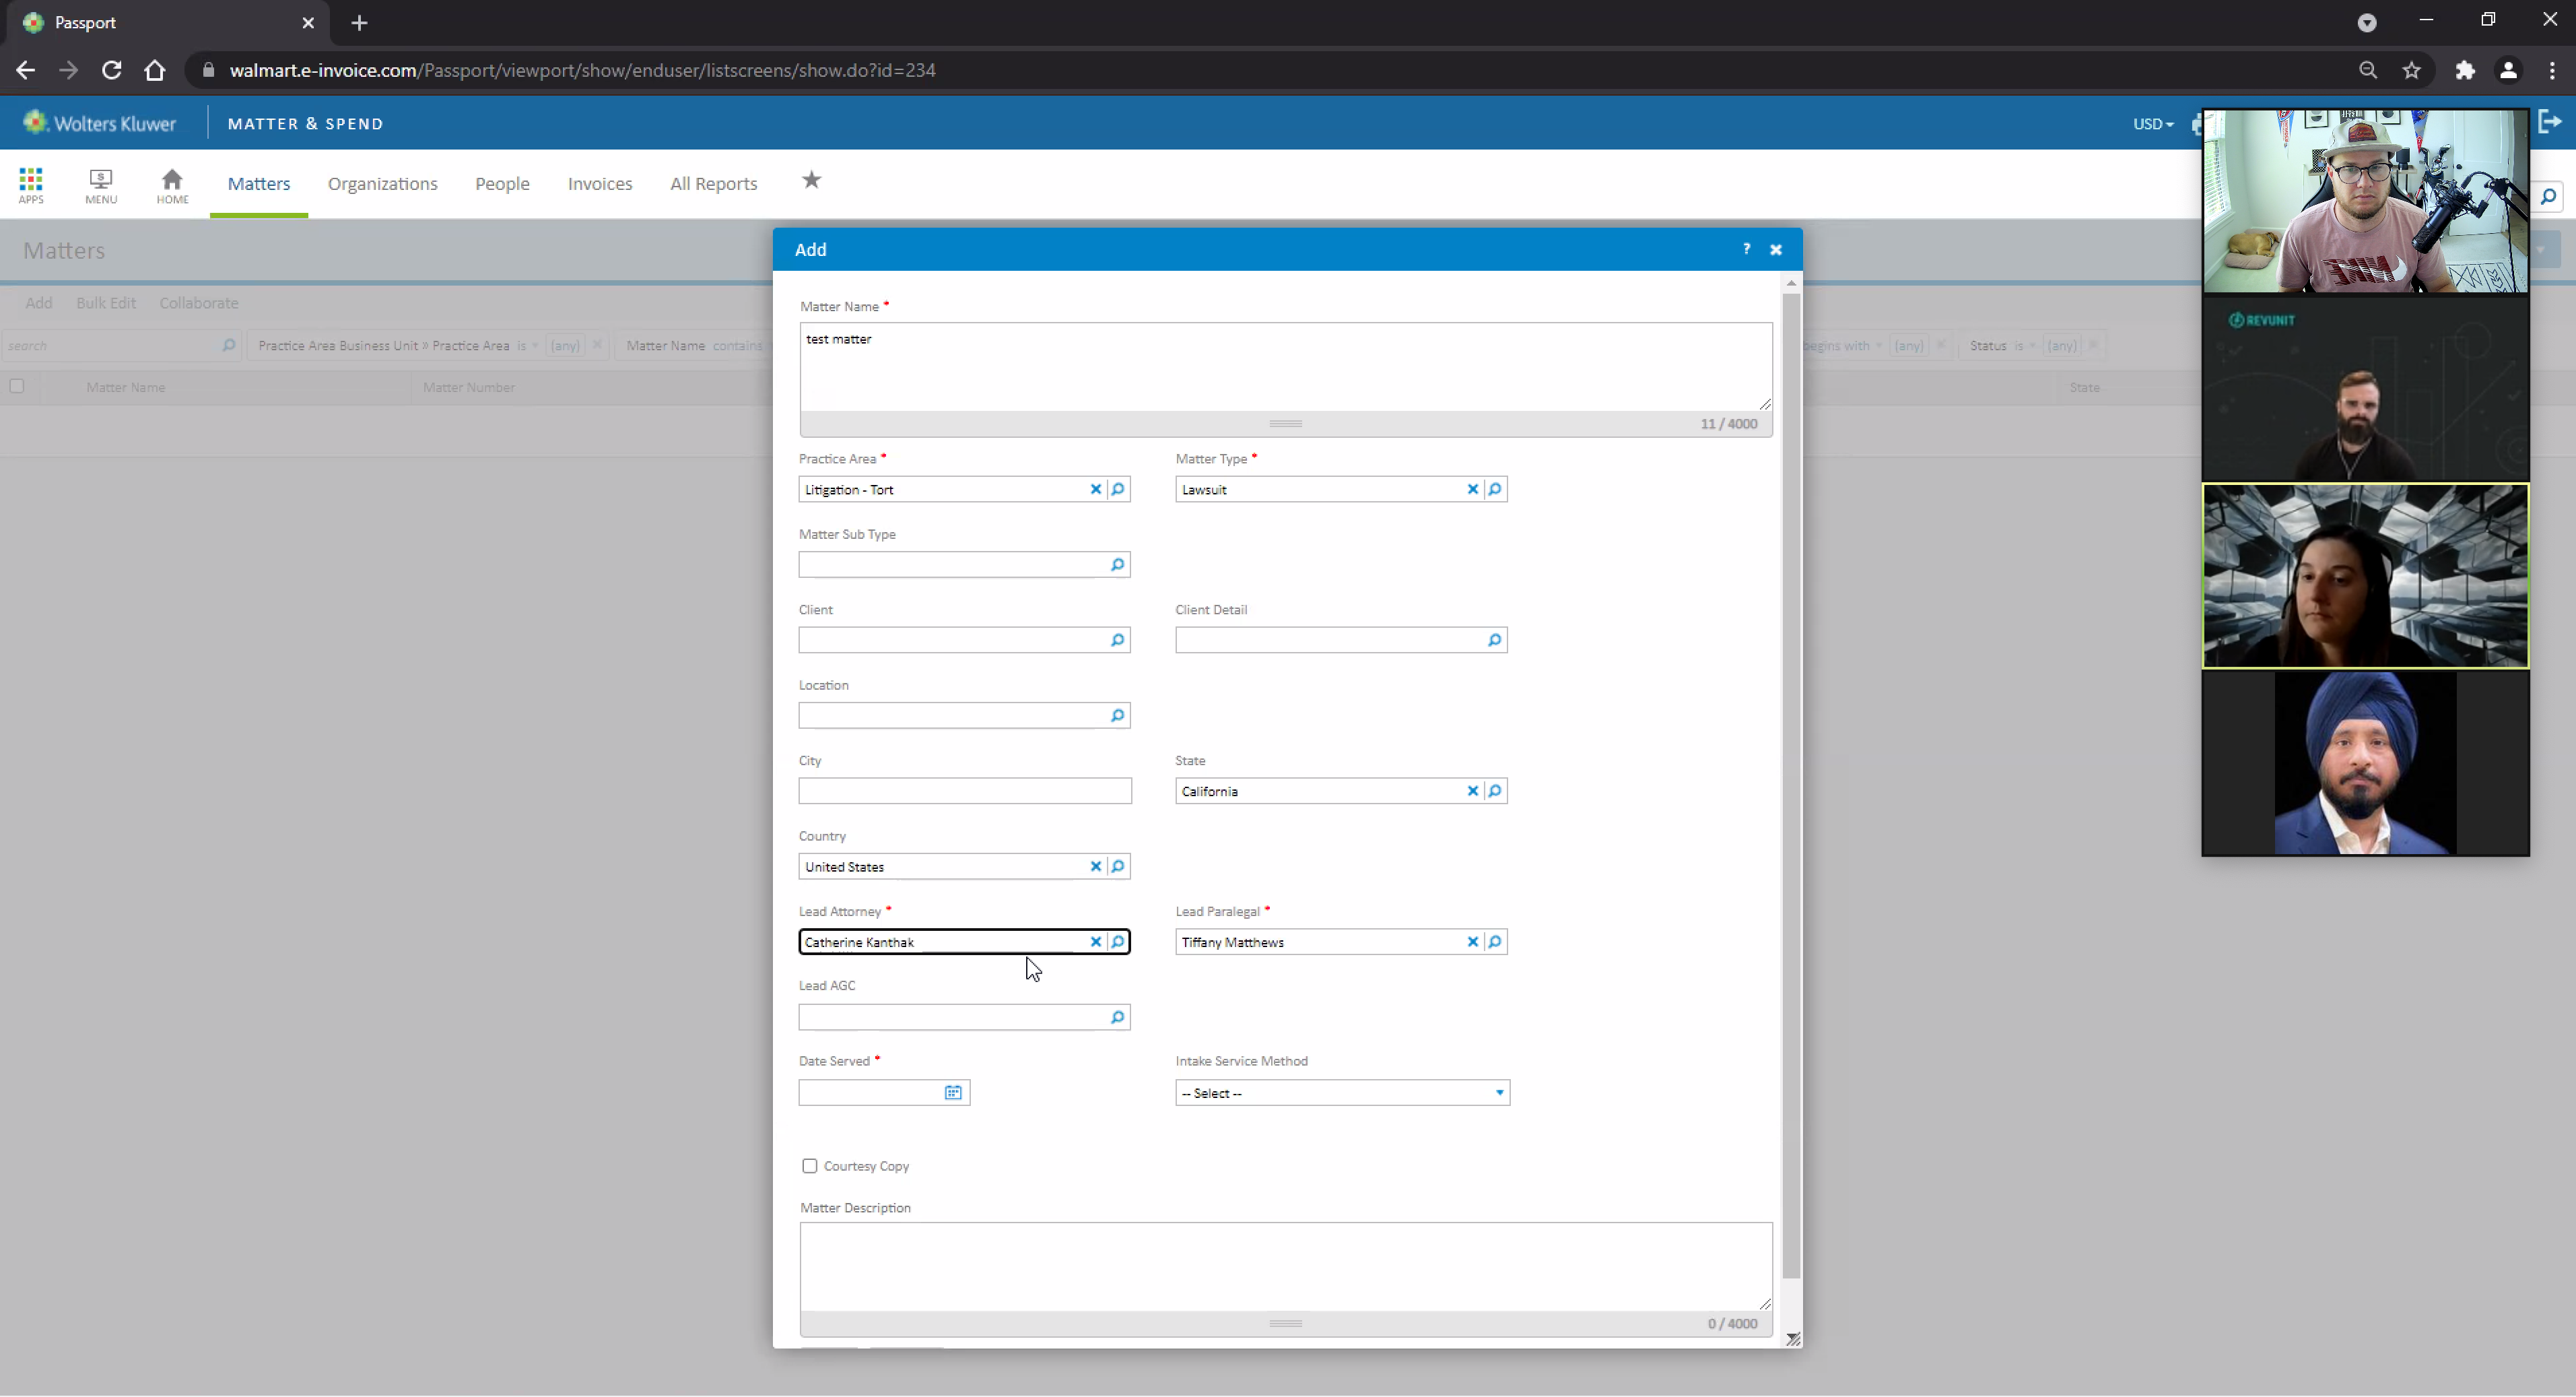This screenshot has height=1397, width=2576.
Task: Clear the State field California
Action: pos(1472,791)
